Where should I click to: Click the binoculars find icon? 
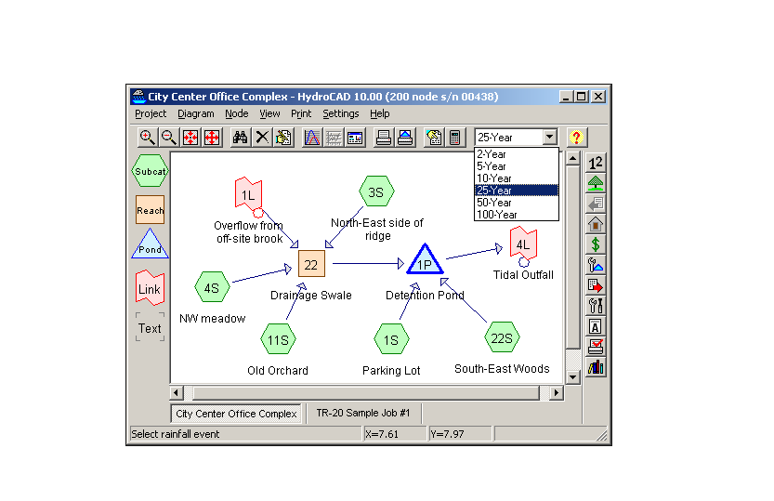[241, 138]
